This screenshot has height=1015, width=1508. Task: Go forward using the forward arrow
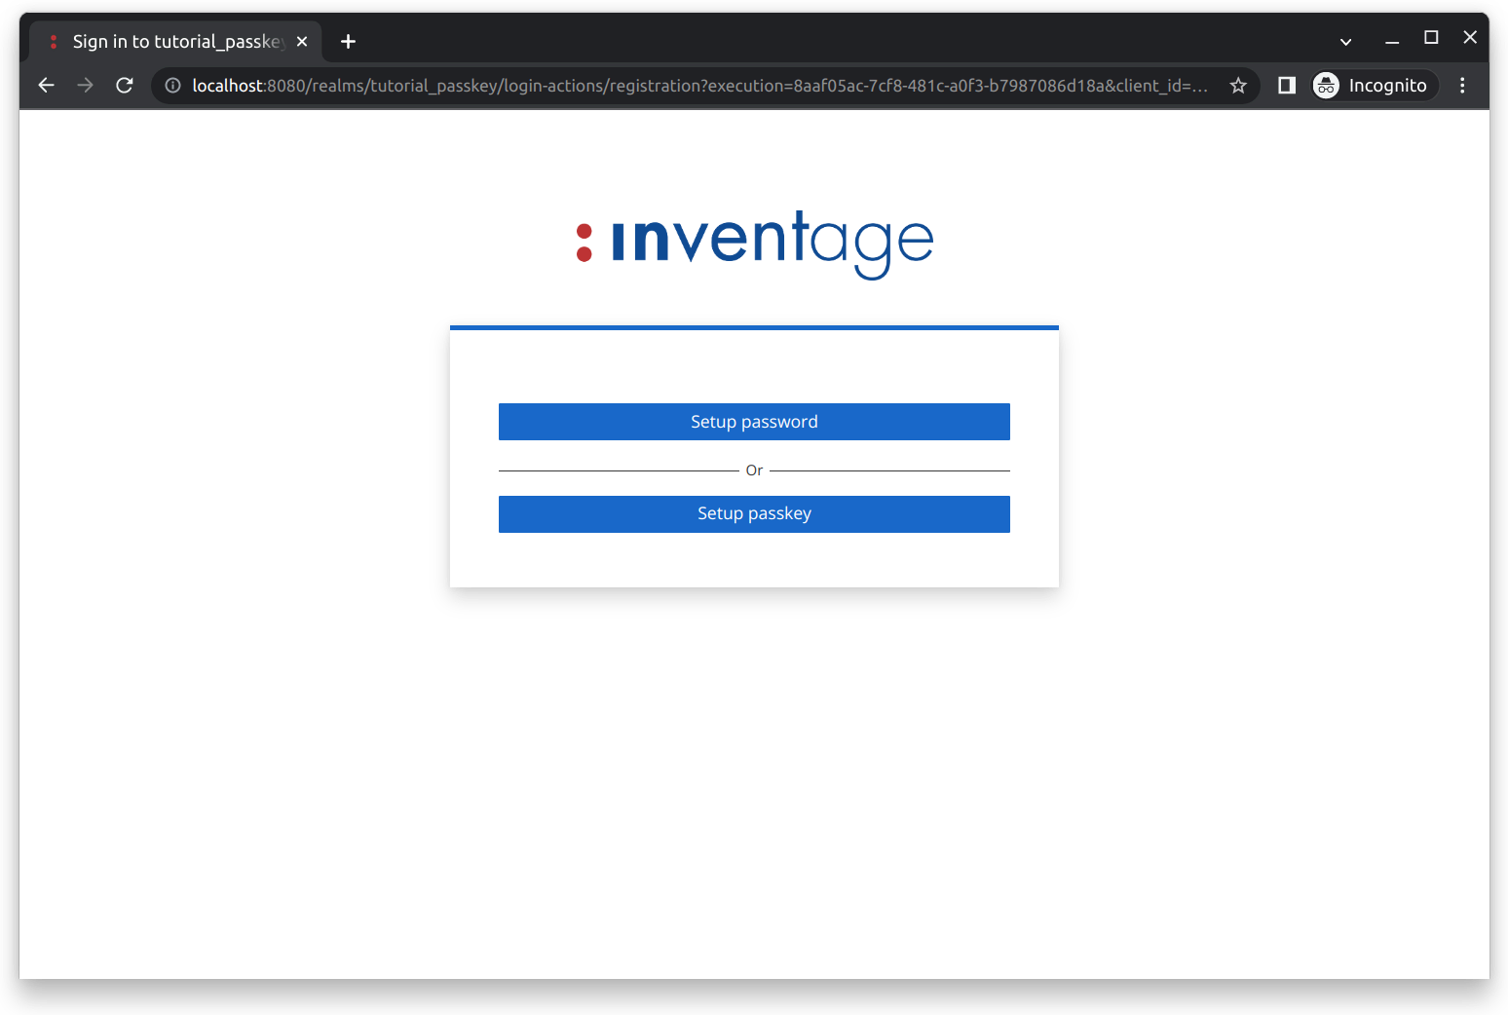tap(86, 86)
